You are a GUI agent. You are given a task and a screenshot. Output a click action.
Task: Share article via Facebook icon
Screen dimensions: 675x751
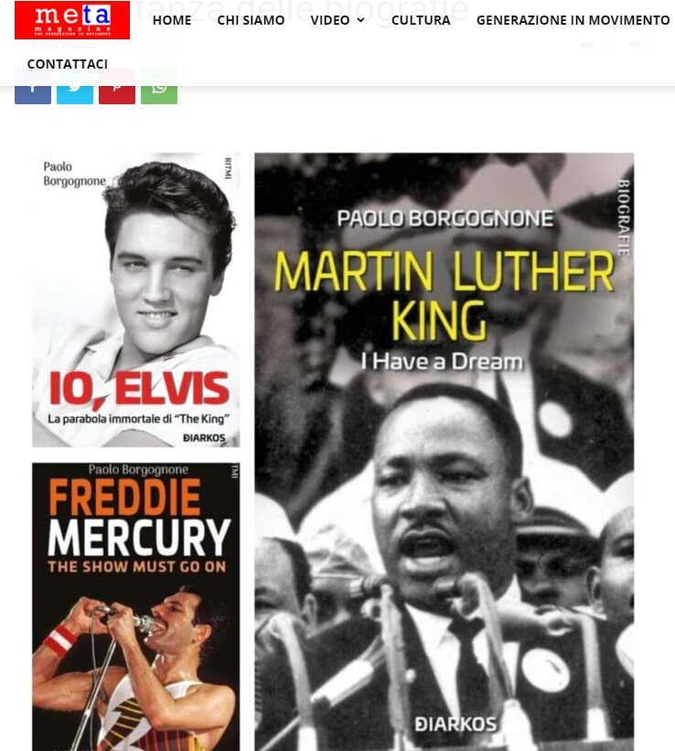(x=33, y=86)
